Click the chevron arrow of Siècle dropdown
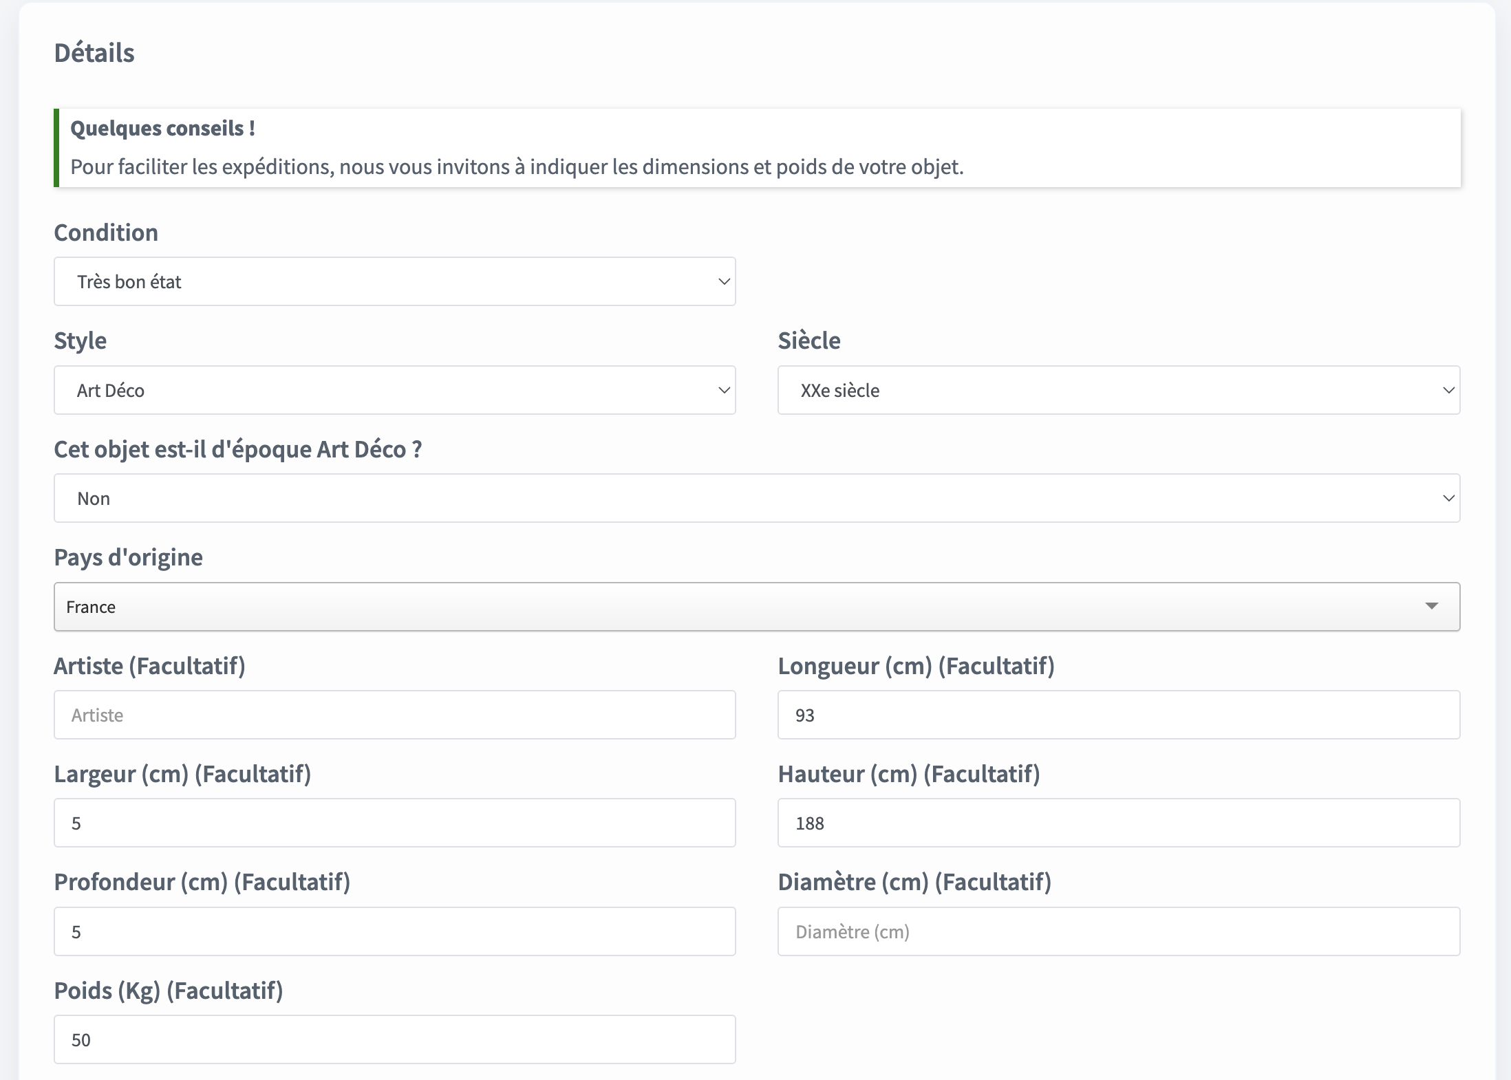 tap(1448, 390)
